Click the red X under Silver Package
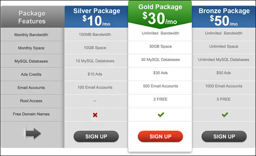Image resolution: width=256 pixels, height=156 pixels. point(95,115)
